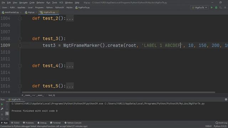Run WgtForTk with the green play button in the top toolbar
Viewport: 228px width, 128px height.
pyautogui.click(x=212, y=7)
